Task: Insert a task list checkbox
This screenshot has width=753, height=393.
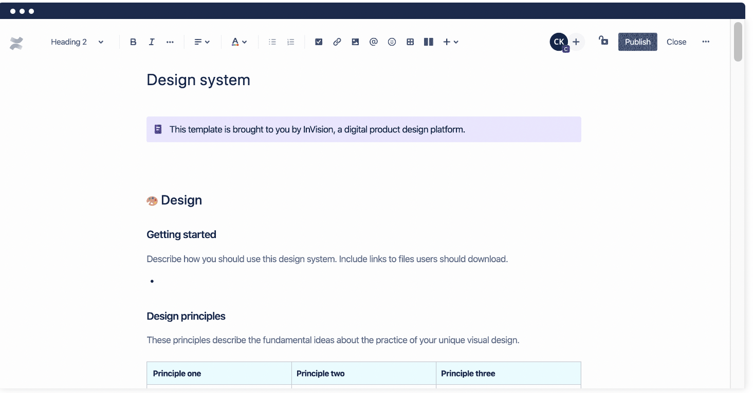Action: coord(319,42)
